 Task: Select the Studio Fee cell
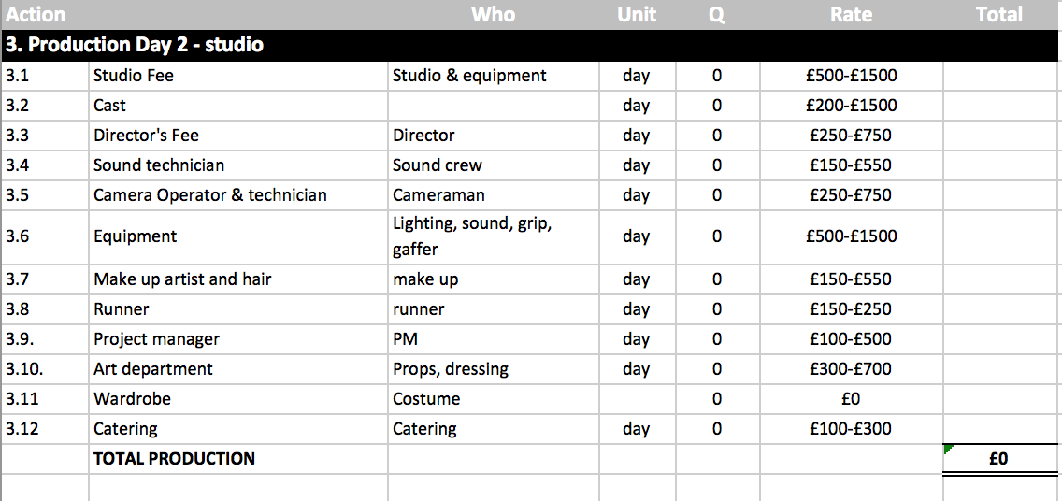tap(238, 76)
